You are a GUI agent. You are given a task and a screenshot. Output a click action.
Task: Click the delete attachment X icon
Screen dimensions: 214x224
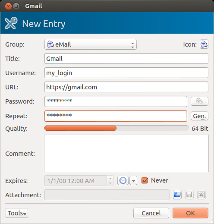(x=201, y=195)
